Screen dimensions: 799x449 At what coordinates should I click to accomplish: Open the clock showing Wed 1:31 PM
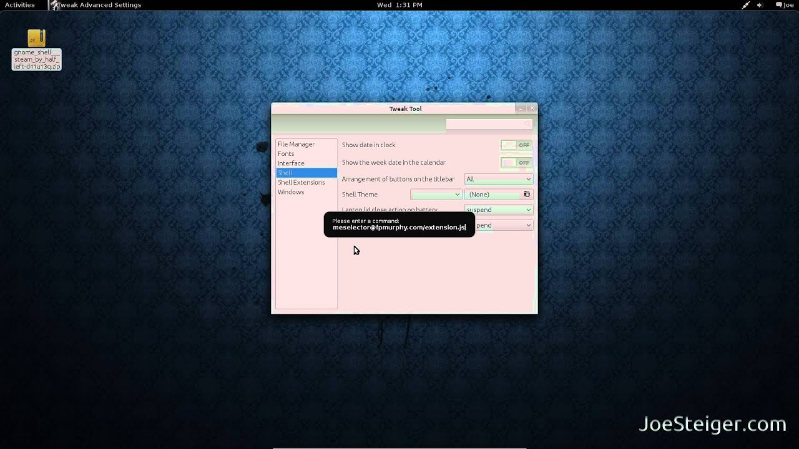399,5
